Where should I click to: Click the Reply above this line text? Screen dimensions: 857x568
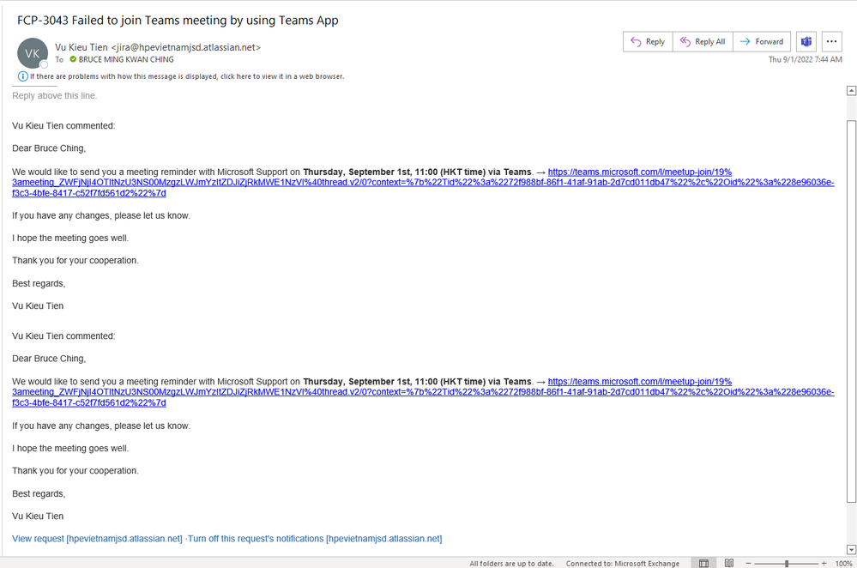click(55, 96)
